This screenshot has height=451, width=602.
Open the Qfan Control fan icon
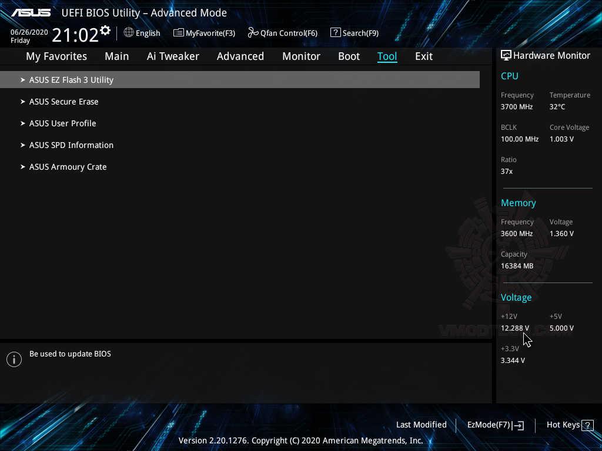pos(253,33)
